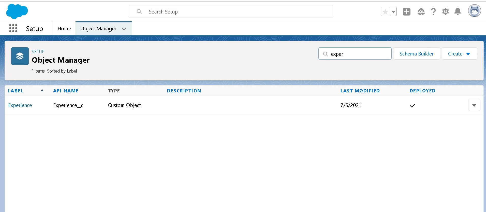The image size is (486, 212).
Task: Open the help question mark icon
Action: tap(433, 12)
